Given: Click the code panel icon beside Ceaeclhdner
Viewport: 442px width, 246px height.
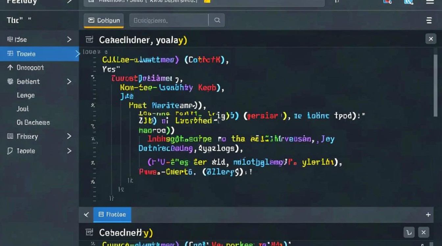Looking at the screenshot, I should 89,39.
